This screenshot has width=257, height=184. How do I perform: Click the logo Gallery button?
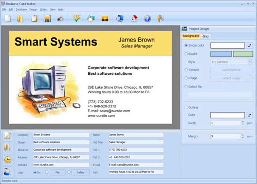[x=80, y=172]
